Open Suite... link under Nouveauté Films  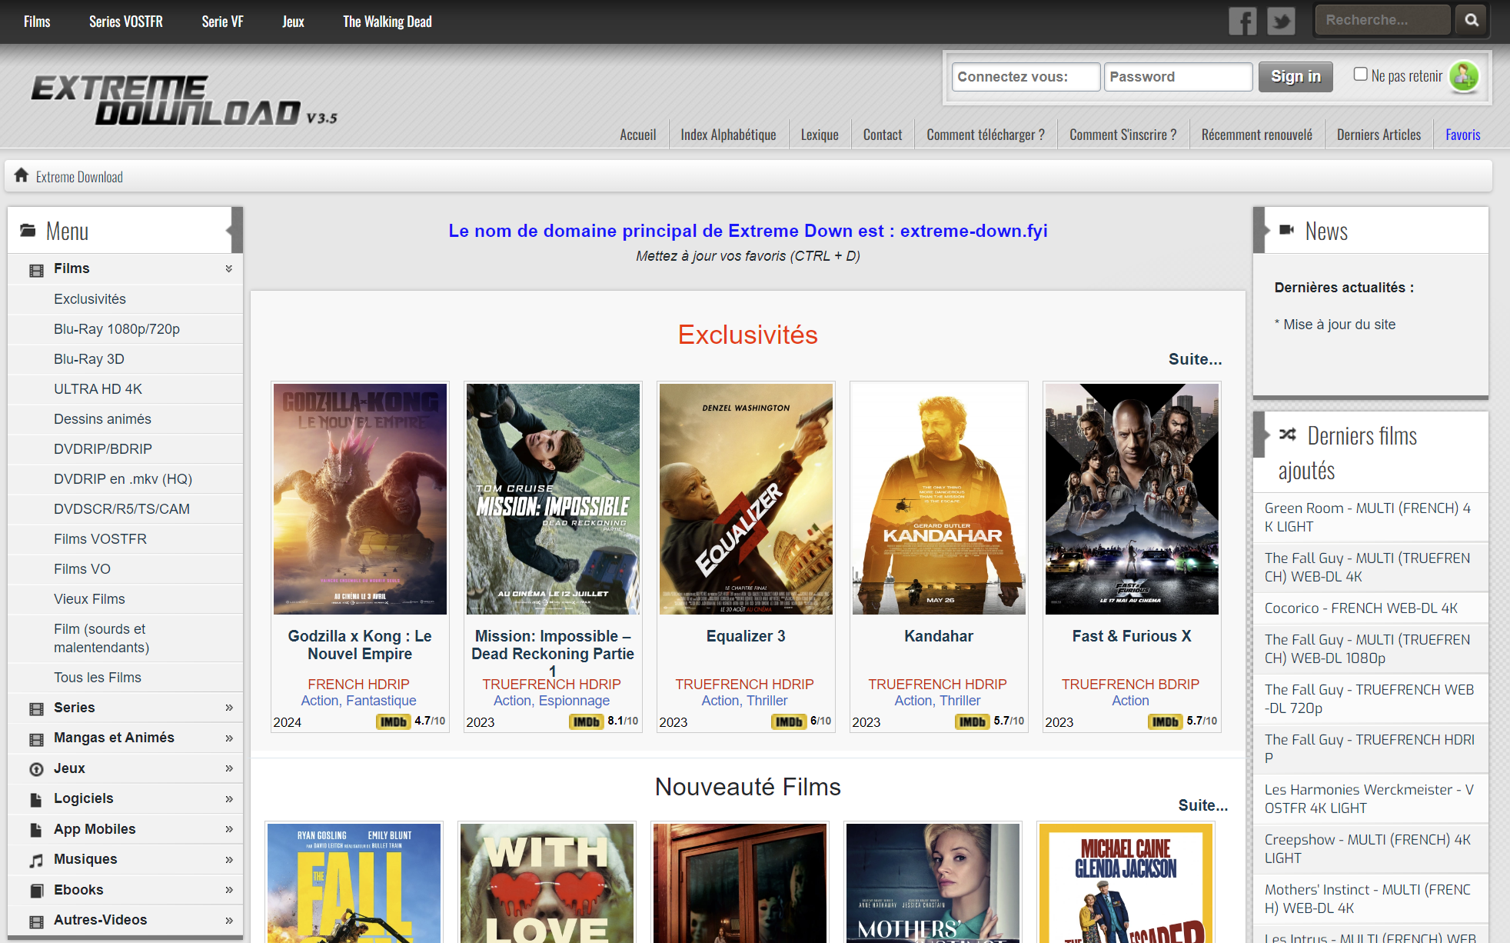pyautogui.click(x=1203, y=805)
